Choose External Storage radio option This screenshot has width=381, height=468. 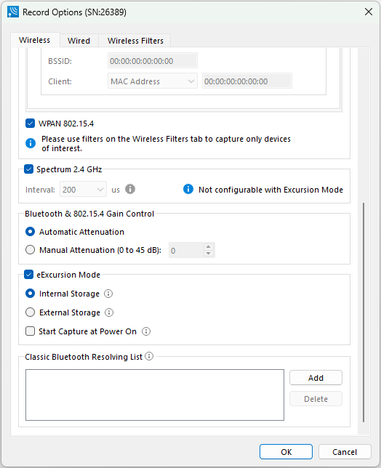(x=30, y=312)
